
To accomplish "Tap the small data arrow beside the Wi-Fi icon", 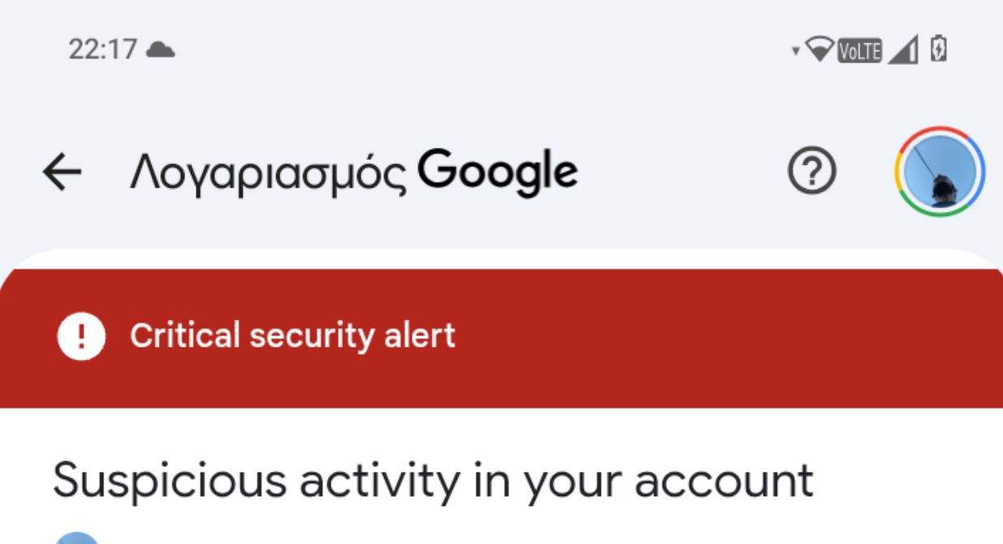I will (796, 51).
